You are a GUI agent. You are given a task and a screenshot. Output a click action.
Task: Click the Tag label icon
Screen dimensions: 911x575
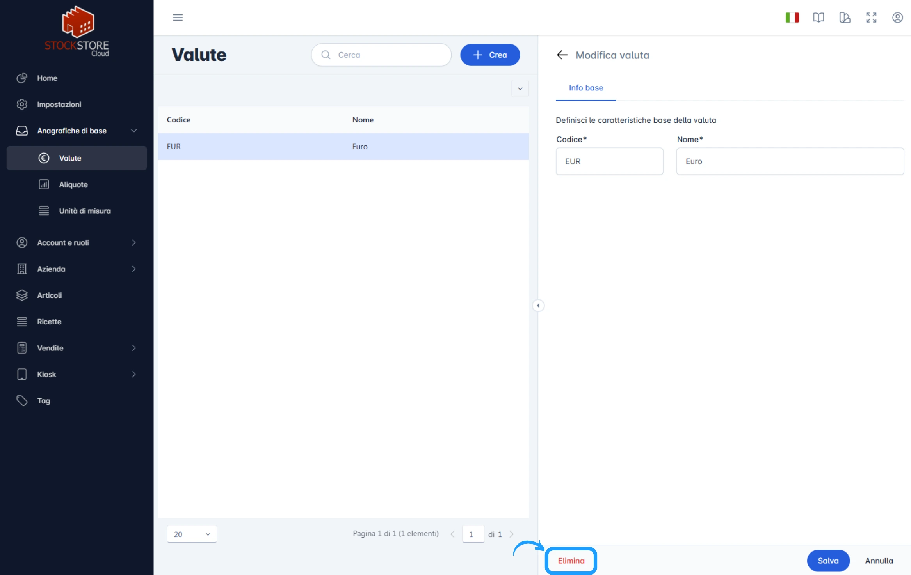click(22, 400)
